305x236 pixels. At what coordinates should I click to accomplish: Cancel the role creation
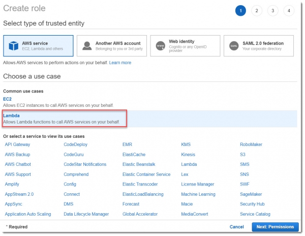coord(236,227)
